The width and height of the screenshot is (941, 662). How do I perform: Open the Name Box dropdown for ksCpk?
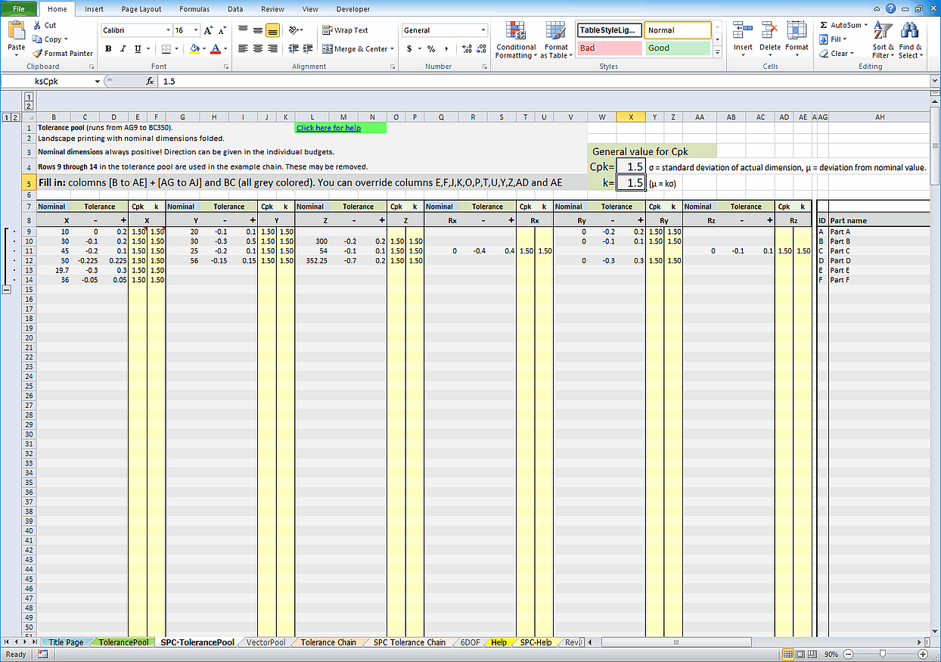98,81
